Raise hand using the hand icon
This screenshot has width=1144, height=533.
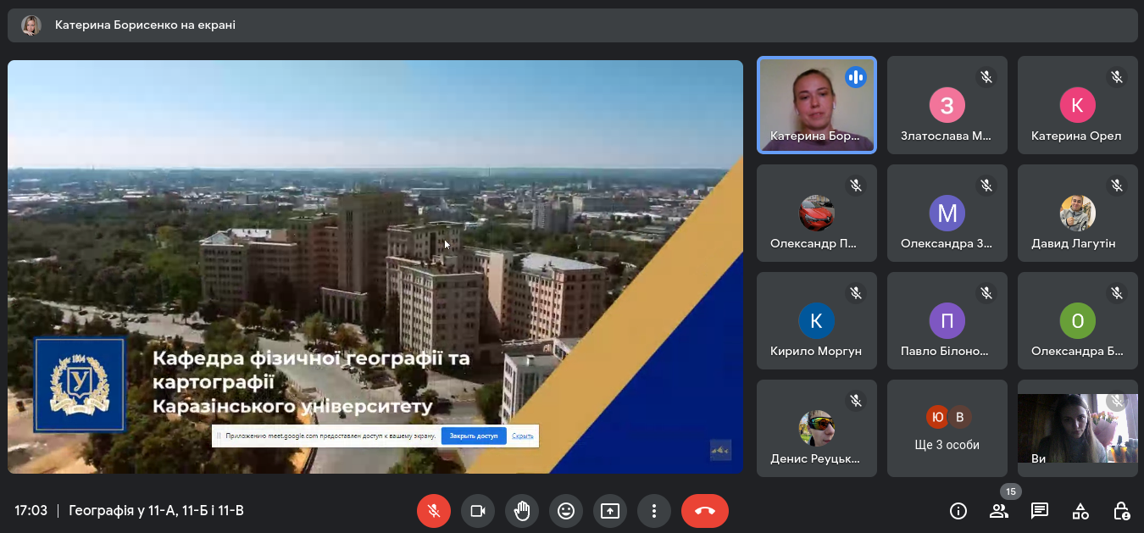(522, 511)
